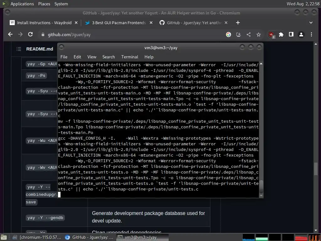
Task: Click the browser page scrollbar thumb
Action: 316,169
